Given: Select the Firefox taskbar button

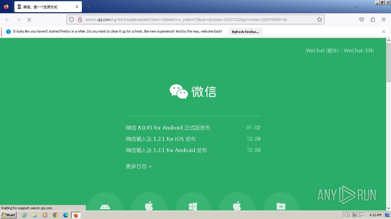Looking at the screenshot, I should click(x=76, y=215).
